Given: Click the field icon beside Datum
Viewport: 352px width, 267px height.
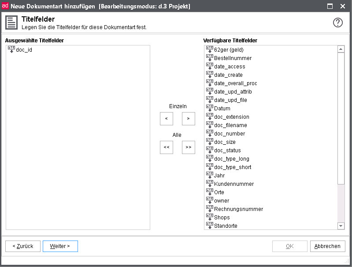Looking at the screenshot, I should [x=210, y=109].
